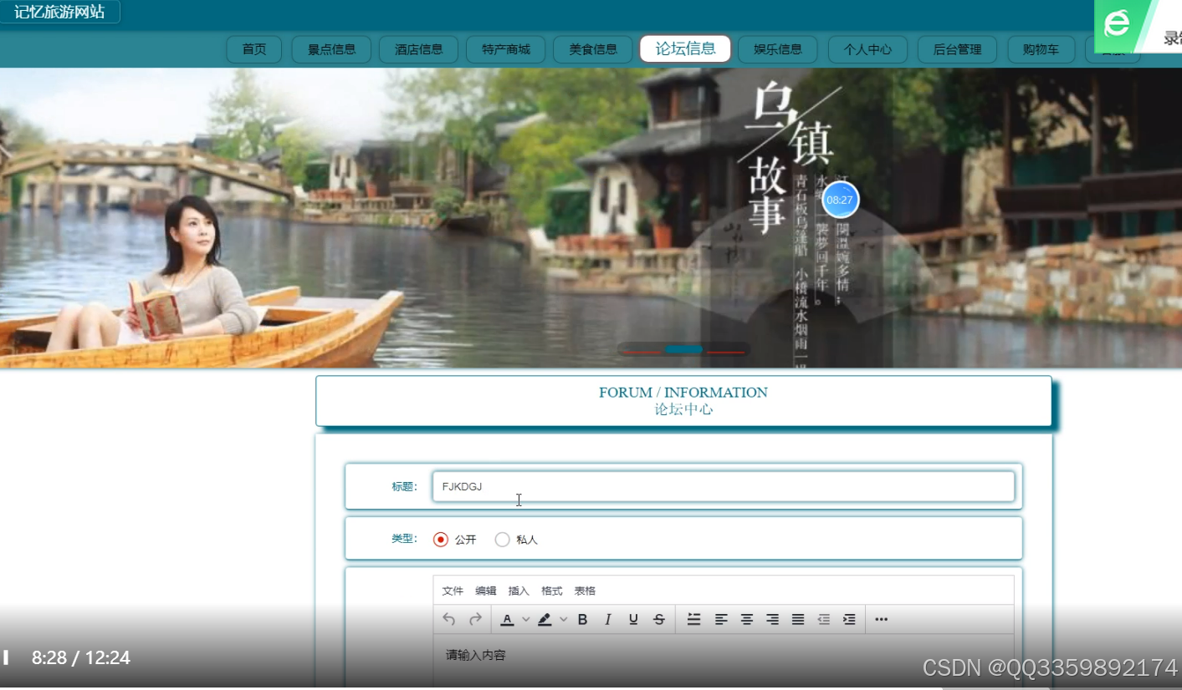Expand the text color dropdown arrow
This screenshot has width=1182, height=690.
pos(526,619)
